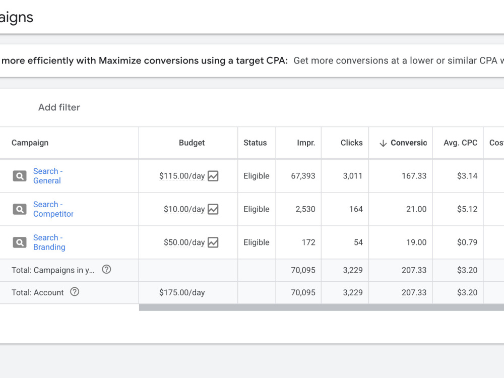
Task: Sort table by Clicks column header
Action: (352, 143)
